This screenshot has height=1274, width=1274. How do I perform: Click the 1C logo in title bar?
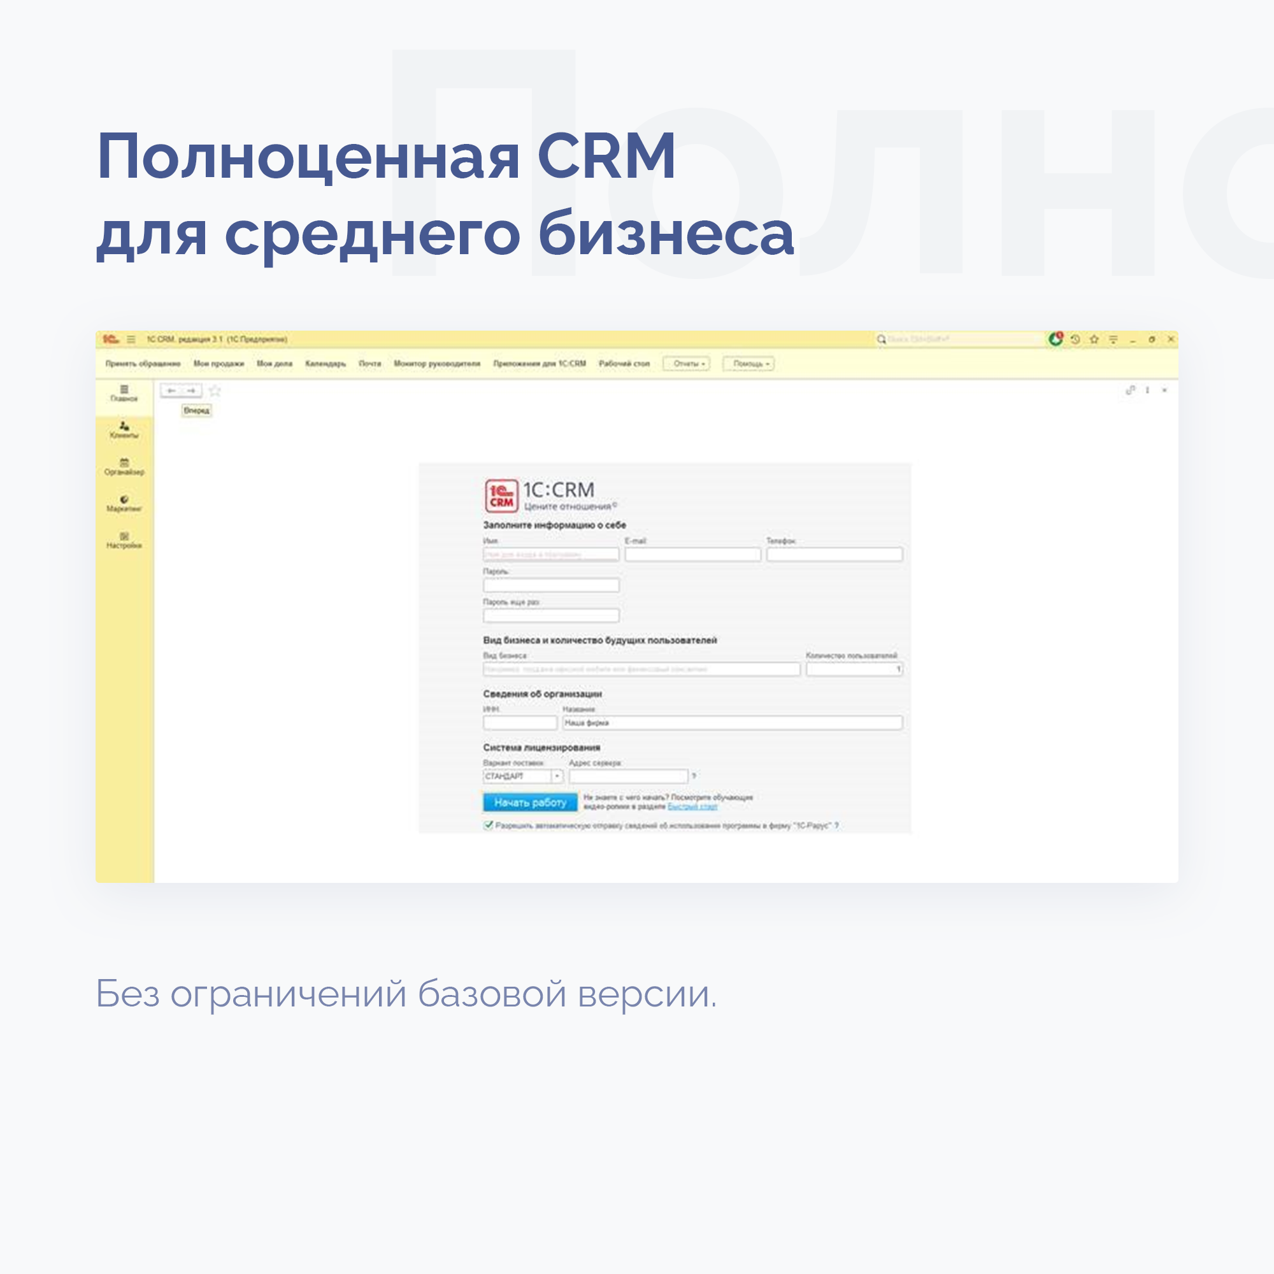coord(111,339)
